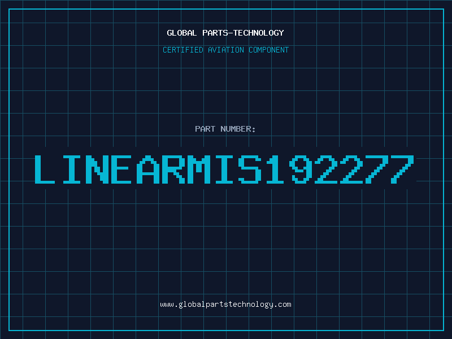
Task: Click the GLOBAL PARTS-TECHNOLOGY heading
Action: pyautogui.click(x=225, y=33)
